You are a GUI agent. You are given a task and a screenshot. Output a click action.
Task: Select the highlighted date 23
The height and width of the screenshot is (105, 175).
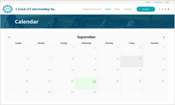pyautogui.click(x=86, y=84)
